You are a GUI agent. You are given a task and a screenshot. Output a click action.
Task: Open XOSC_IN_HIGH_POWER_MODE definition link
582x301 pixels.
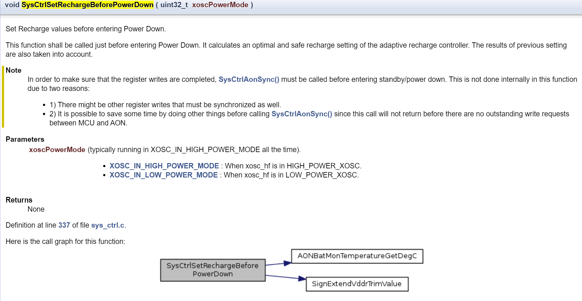tap(164, 166)
